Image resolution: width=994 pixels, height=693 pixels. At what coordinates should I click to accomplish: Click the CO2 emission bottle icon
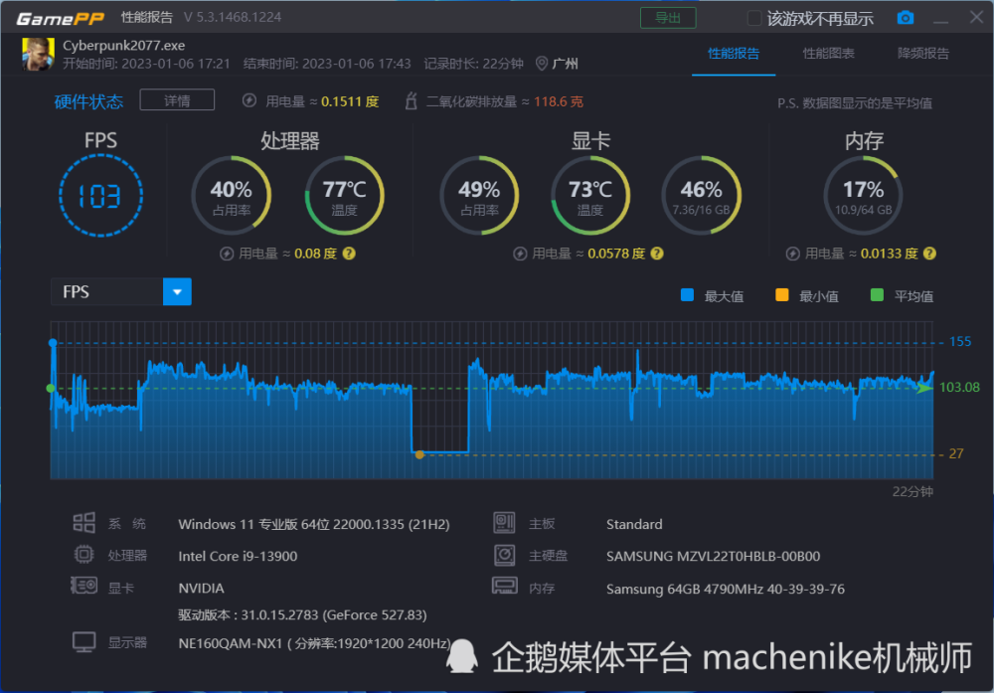click(411, 100)
